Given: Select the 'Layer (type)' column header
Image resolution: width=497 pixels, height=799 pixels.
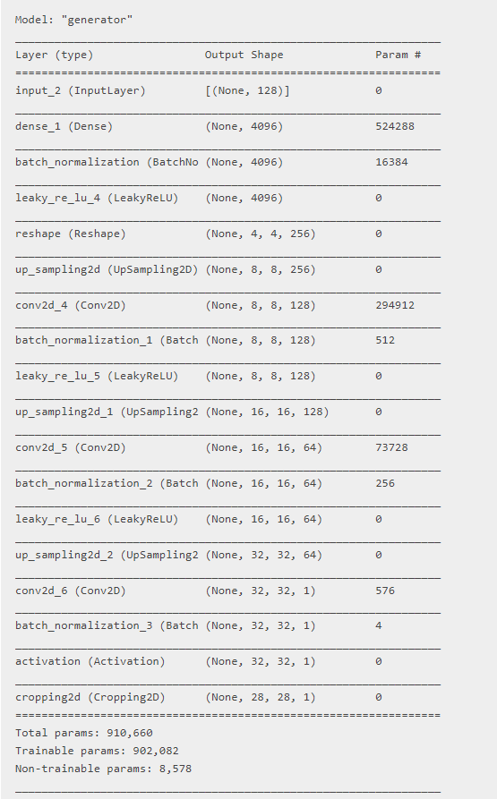Looking at the screenshot, I should click(54, 55).
